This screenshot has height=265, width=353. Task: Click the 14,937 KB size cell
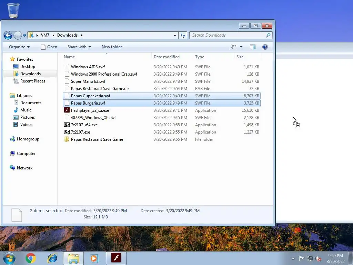(x=250, y=81)
